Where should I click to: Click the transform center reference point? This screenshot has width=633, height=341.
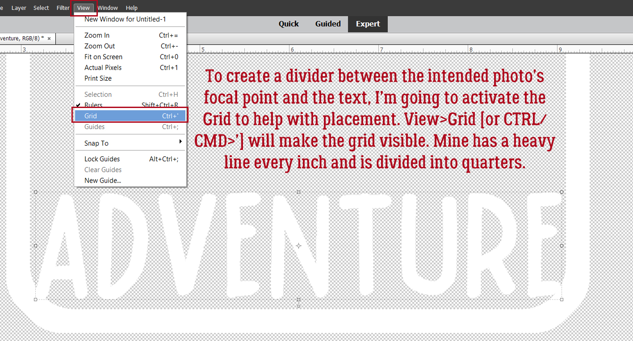(x=298, y=245)
